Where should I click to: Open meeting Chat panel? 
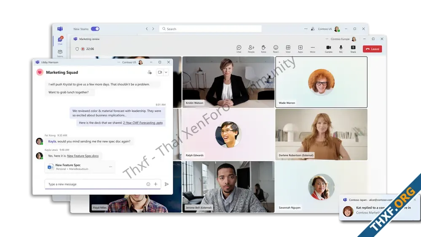pos(239,49)
